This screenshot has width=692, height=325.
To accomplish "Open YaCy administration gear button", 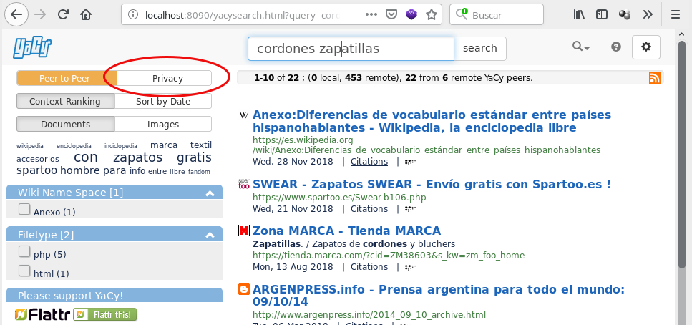I will pos(646,47).
